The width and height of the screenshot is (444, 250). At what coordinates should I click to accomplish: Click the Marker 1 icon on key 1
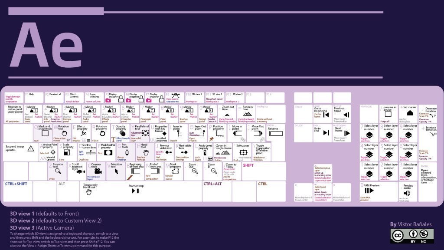[x=34, y=110]
